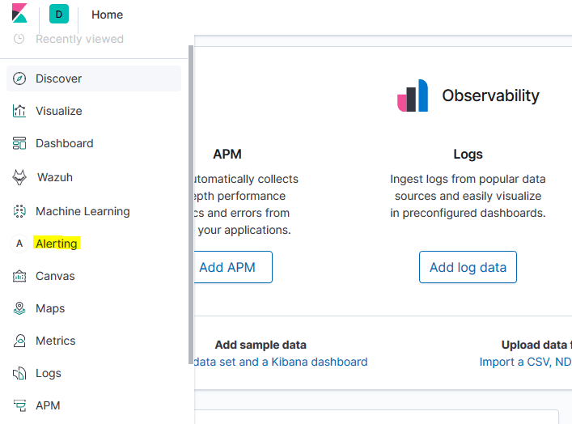Click the Visualize chart icon
572x424 pixels.
19,111
